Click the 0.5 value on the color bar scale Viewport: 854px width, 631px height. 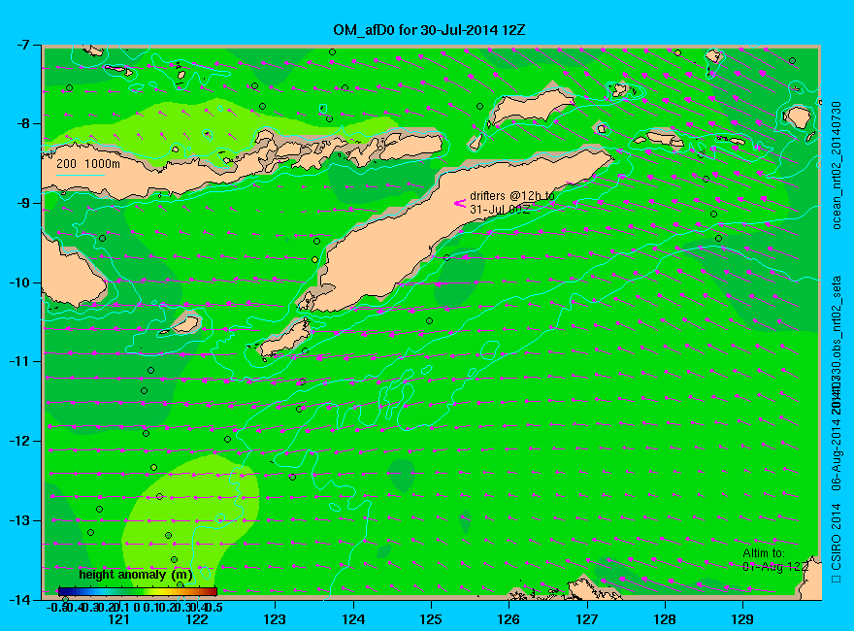pos(214,607)
